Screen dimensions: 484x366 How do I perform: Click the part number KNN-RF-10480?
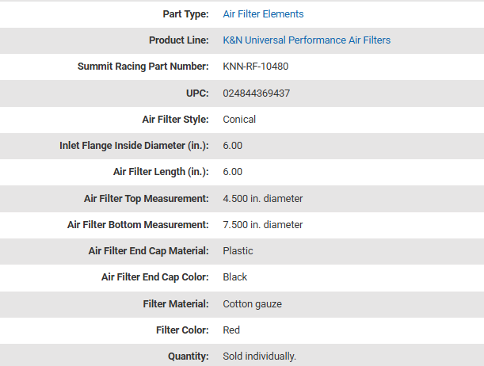[x=255, y=67]
